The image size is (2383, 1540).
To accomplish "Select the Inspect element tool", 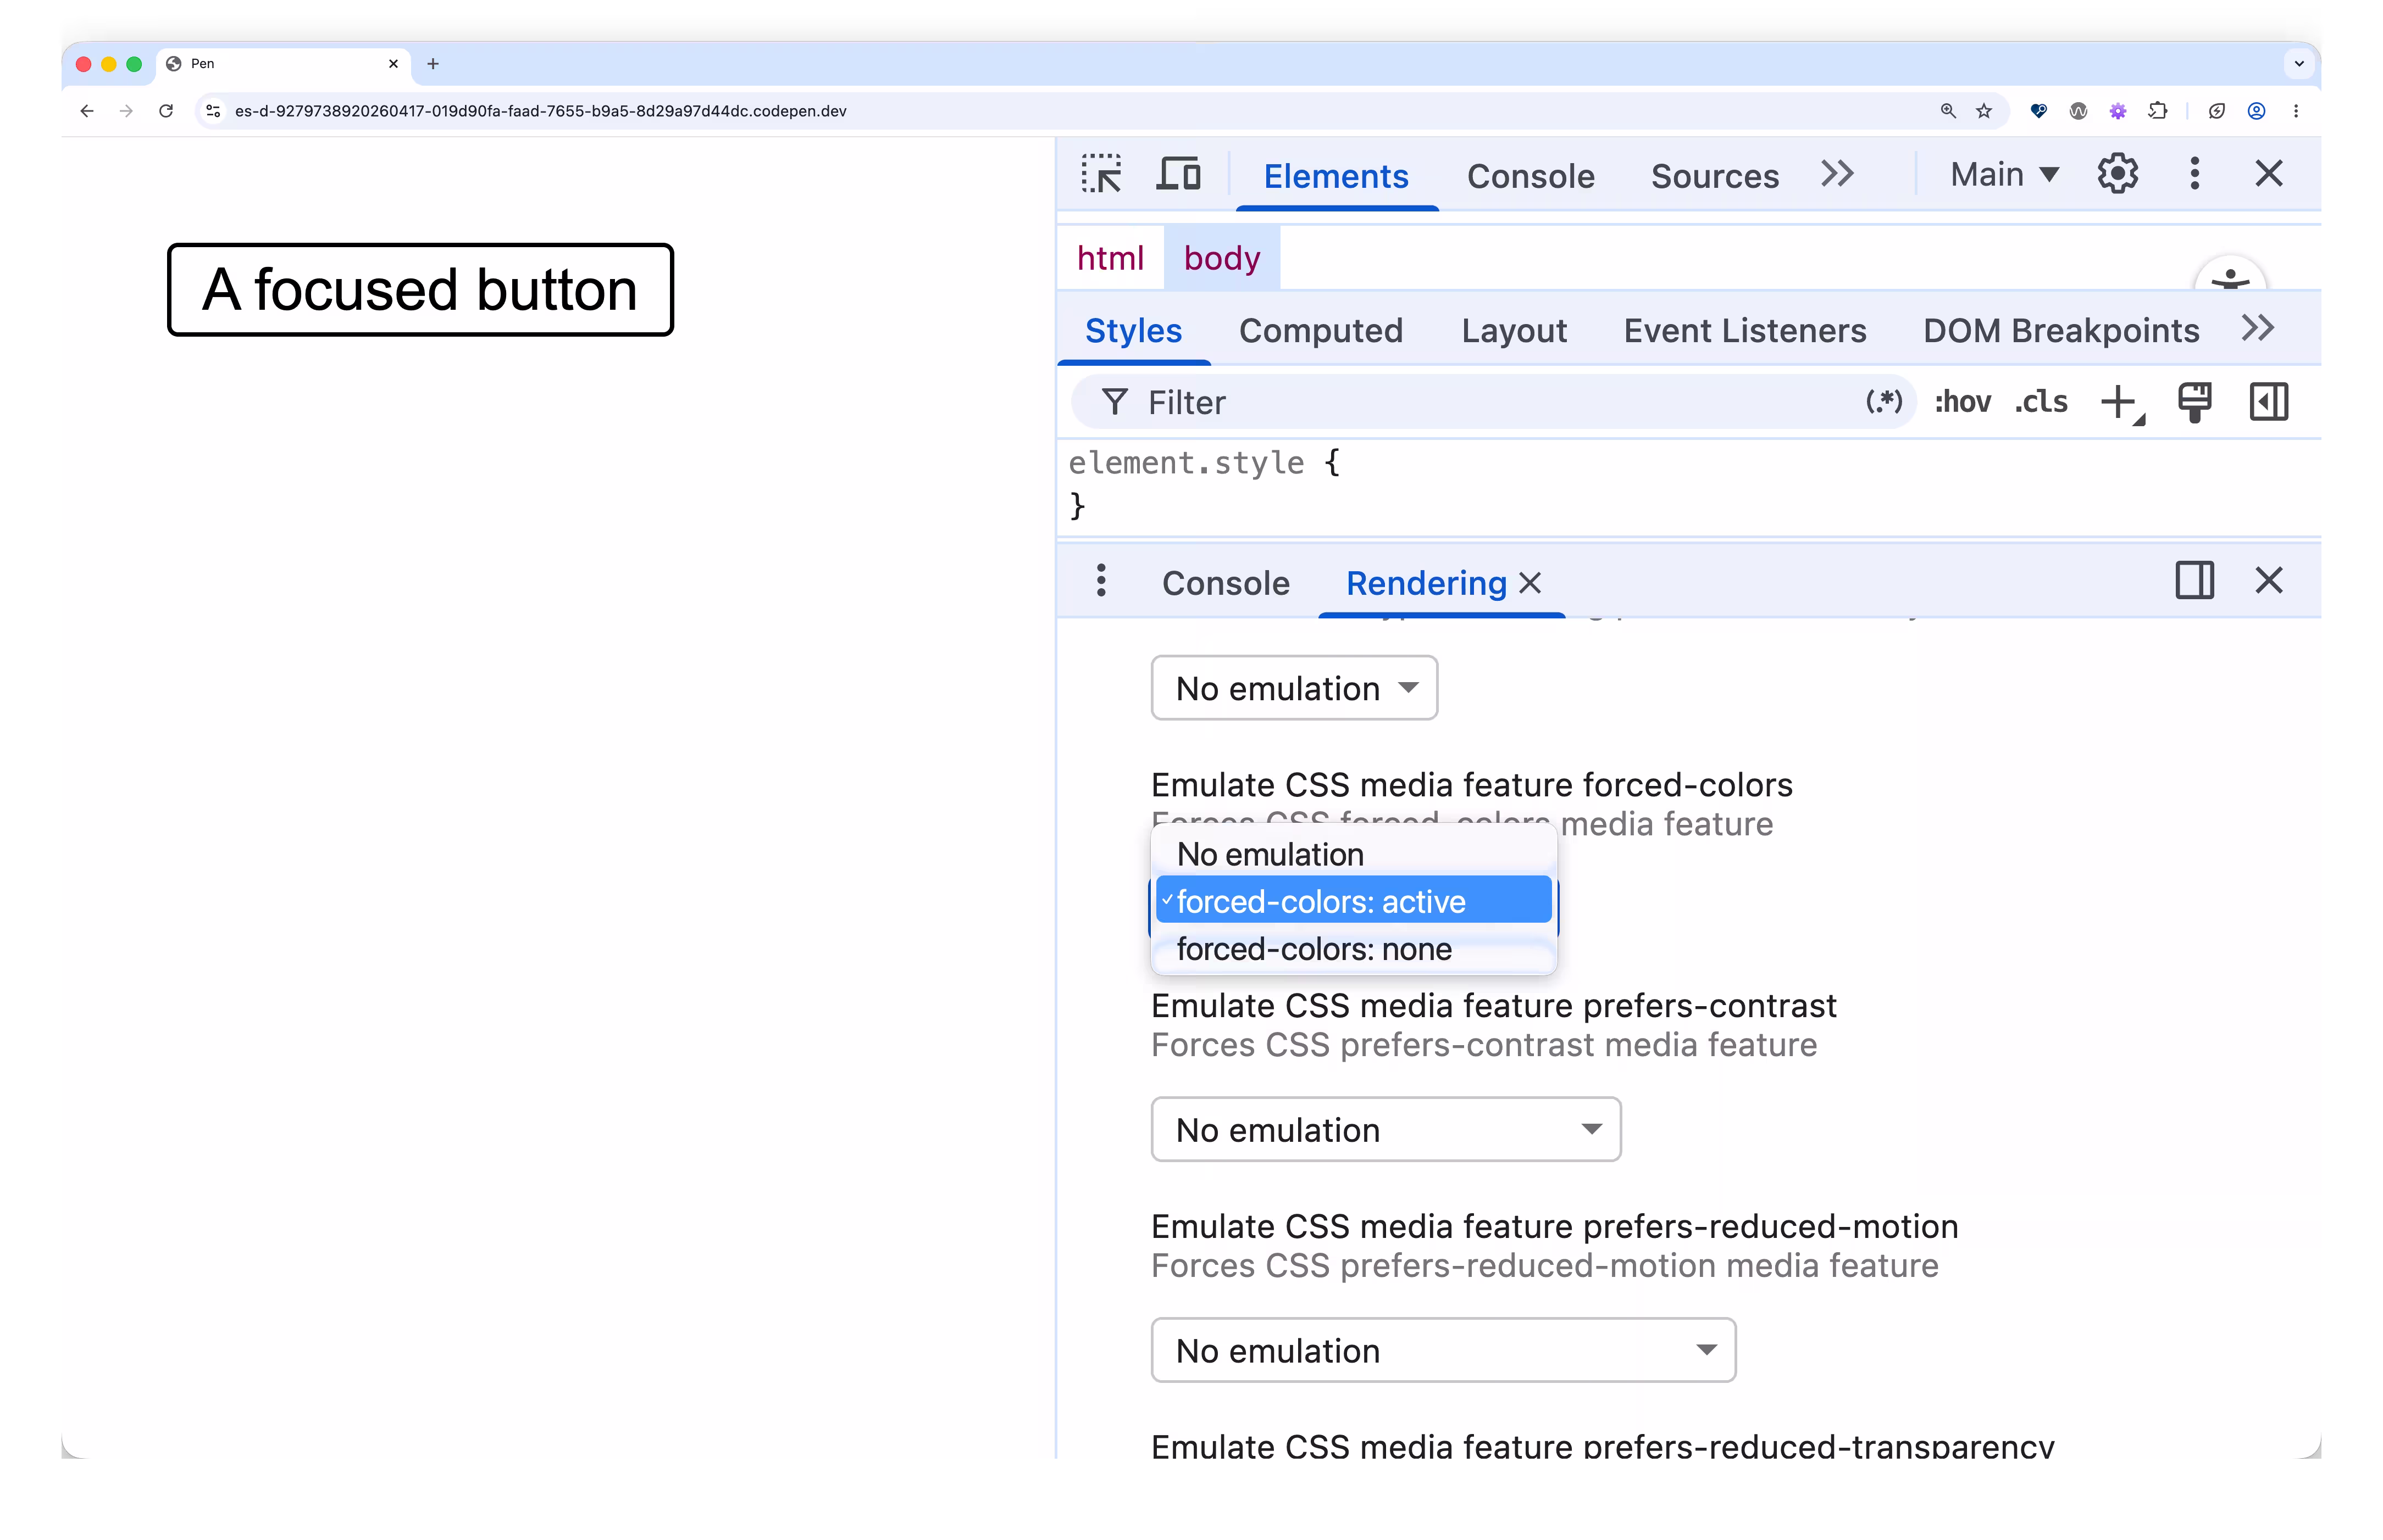I will (1101, 173).
